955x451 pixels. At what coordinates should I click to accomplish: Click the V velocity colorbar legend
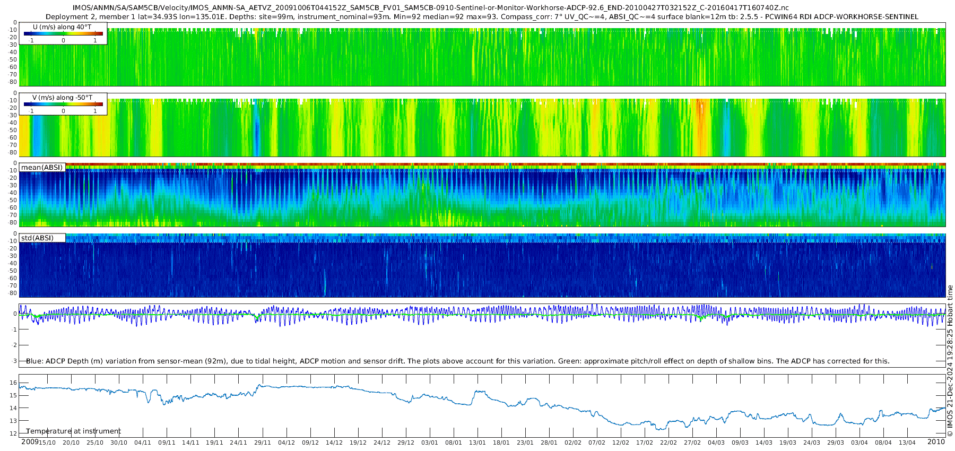click(63, 104)
